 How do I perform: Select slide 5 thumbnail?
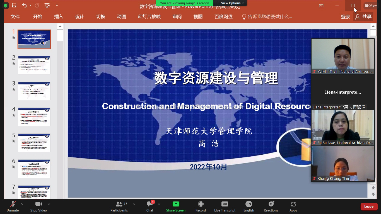pos(34,143)
